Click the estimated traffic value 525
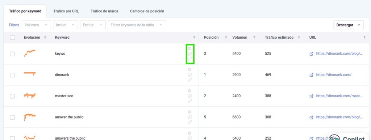Image resolution: width=371 pixels, height=140 pixels. pyautogui.click(x=268, y=54)
